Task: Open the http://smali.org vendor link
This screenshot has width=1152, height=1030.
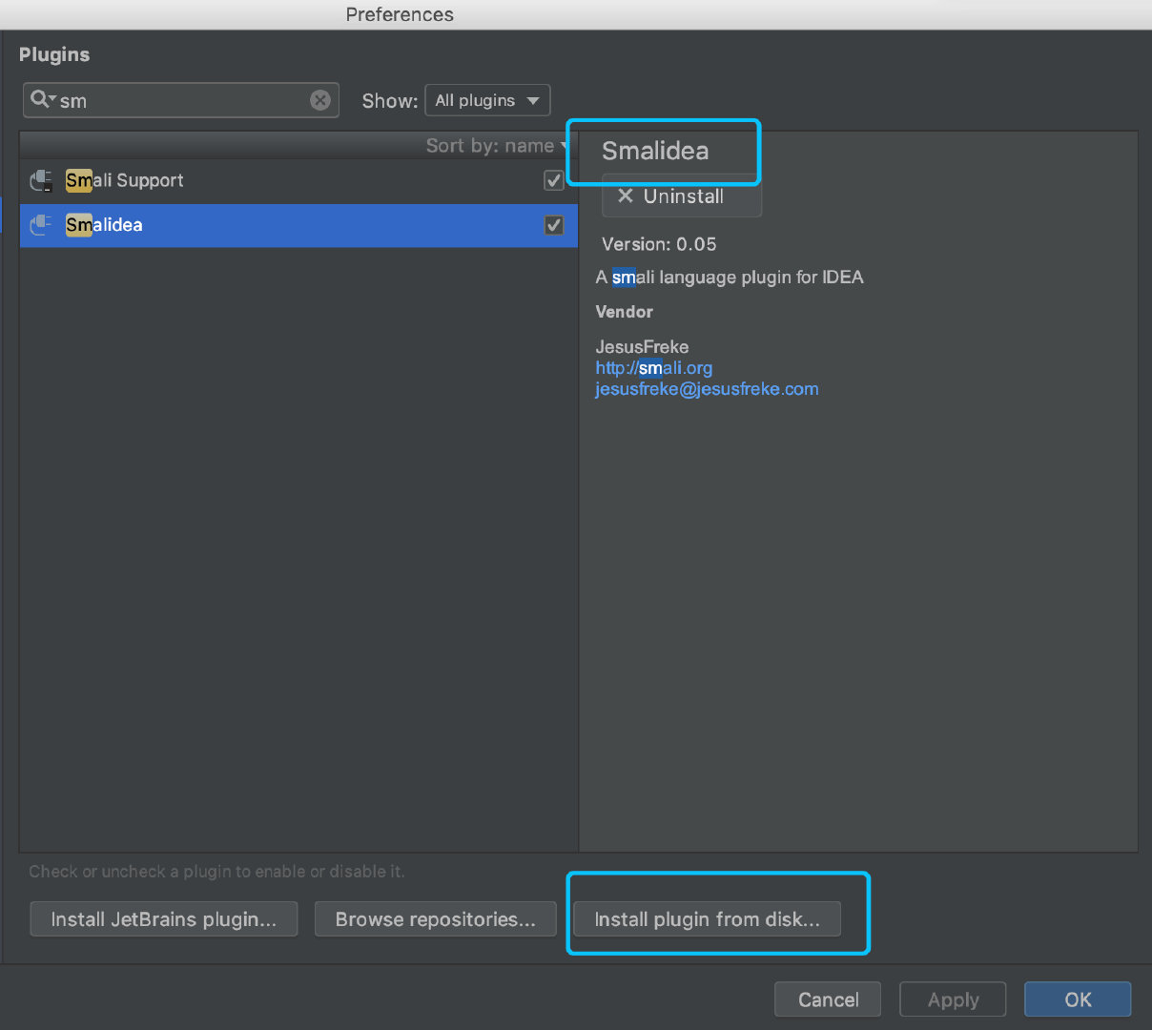Action: point(653,368)
